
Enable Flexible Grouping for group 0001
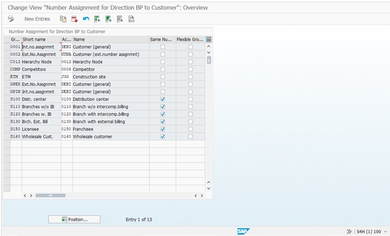[x=190, y=47]
